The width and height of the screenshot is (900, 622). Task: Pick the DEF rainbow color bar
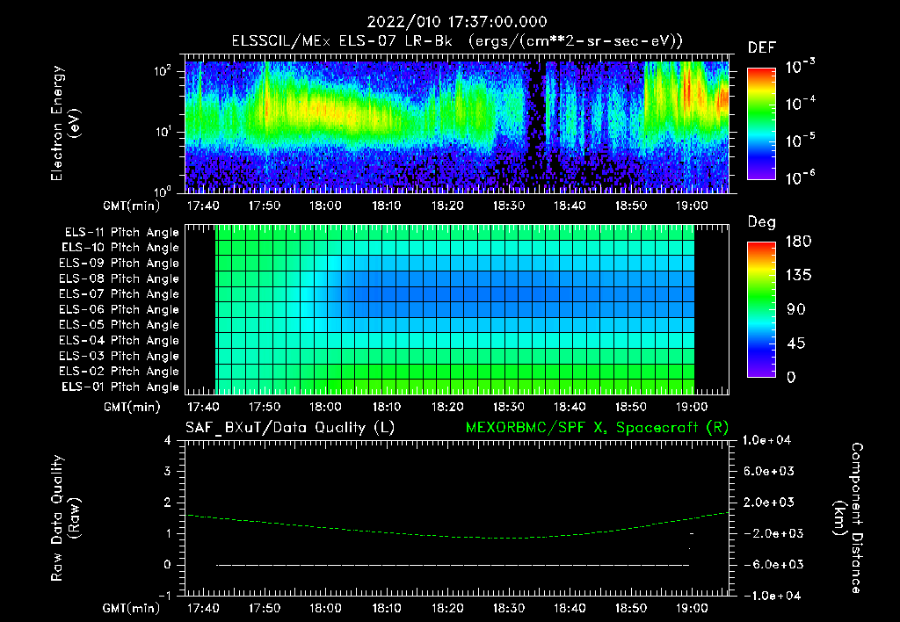pos(762,123)
